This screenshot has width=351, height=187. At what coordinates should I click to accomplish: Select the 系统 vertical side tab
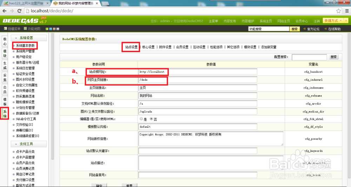click(x=5, y=114)
